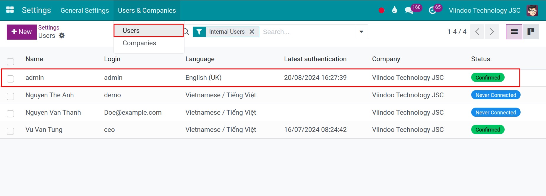
Task: Click the Settings app title
Action: tap(36, 10)
